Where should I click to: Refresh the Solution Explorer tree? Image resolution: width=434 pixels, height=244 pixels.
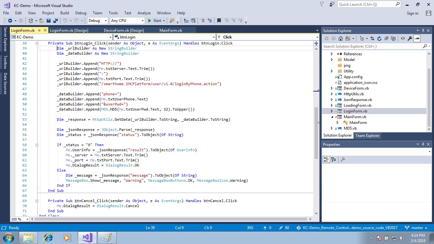379,38
